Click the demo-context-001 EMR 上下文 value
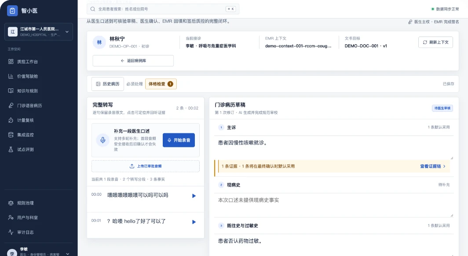The image size is (468, 256). [x=298, y=46]
